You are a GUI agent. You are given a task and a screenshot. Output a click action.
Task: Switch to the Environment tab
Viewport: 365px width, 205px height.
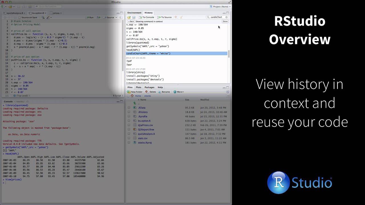coord(134,13)
